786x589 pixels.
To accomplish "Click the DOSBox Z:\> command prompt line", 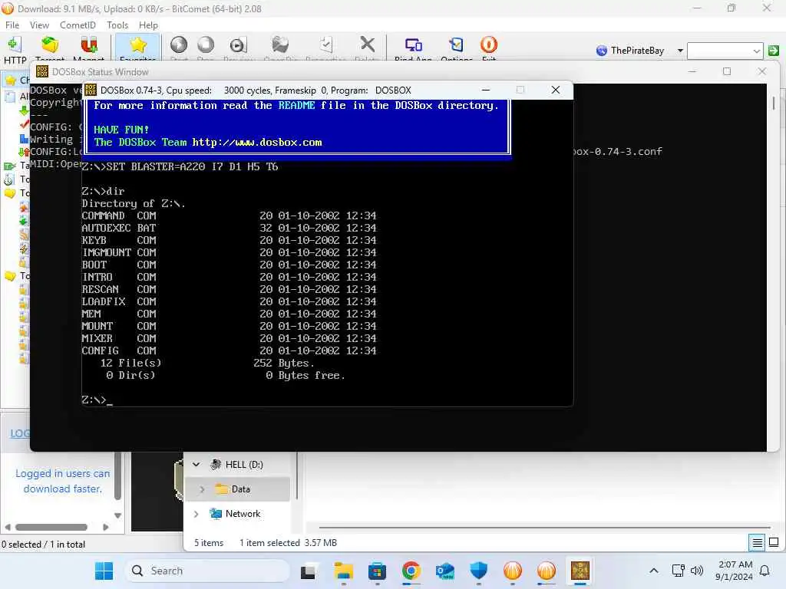I will click(97, 400).
